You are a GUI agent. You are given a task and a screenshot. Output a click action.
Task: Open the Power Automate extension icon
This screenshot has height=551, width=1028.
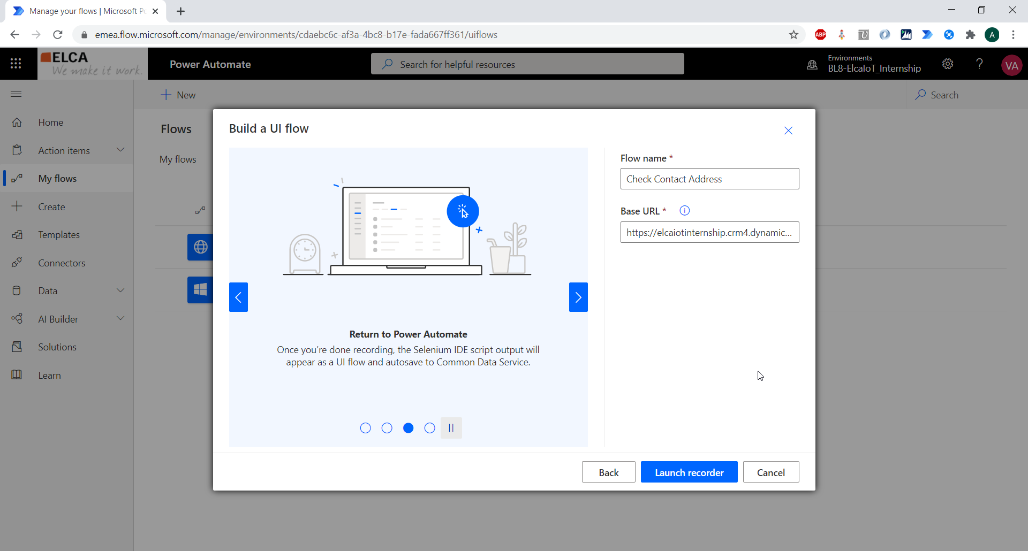point(927,35)
